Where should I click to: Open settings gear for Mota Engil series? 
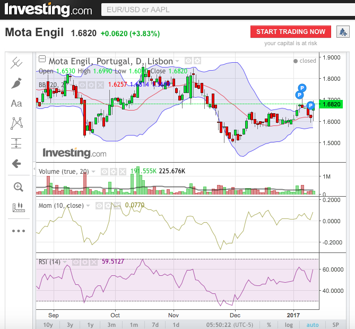click(197, 61)
